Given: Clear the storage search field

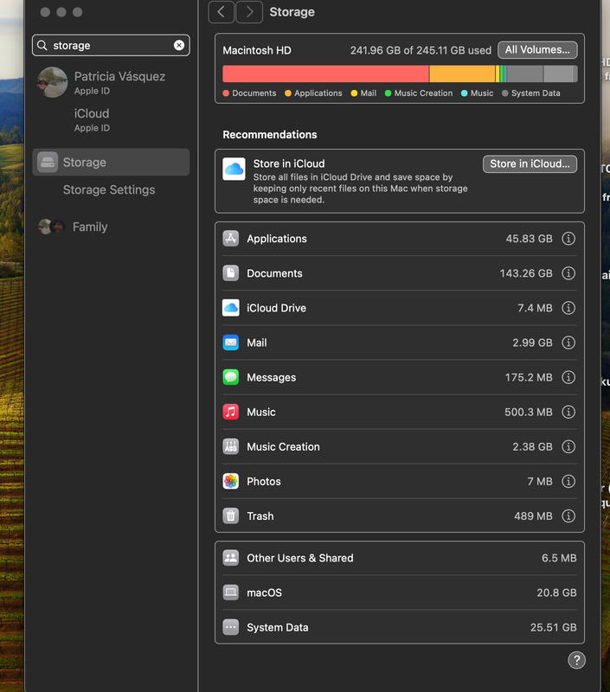Looking at the screenshot, I should (179, 45).
